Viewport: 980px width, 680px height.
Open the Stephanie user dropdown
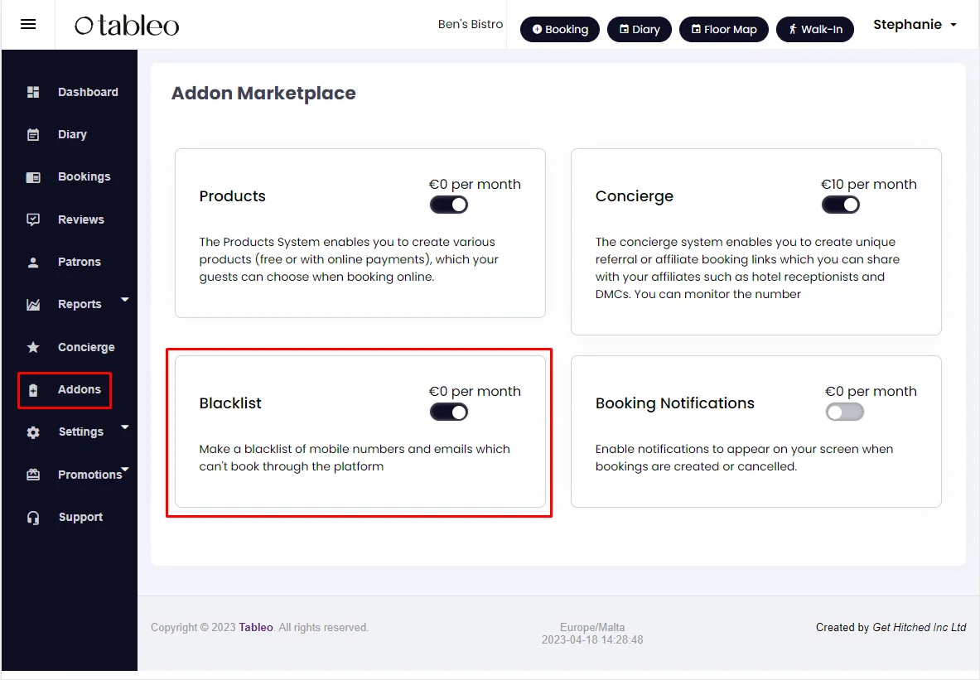click(915, 24)
